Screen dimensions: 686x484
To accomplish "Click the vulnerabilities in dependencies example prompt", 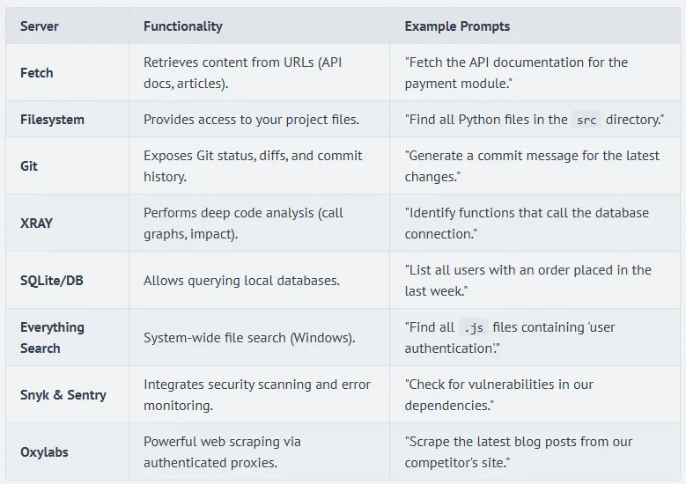I will [499, 395].
